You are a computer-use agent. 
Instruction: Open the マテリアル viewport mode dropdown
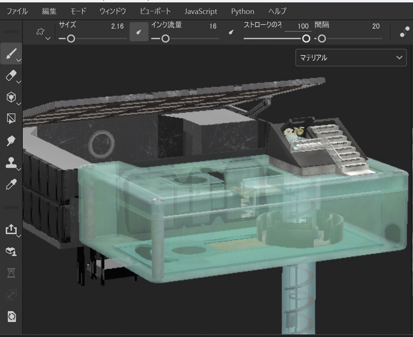(351, 58)
